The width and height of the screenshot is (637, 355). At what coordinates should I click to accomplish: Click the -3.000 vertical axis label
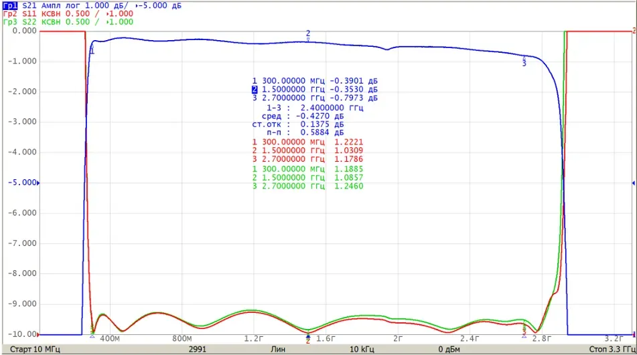click(x=22, y=122)
